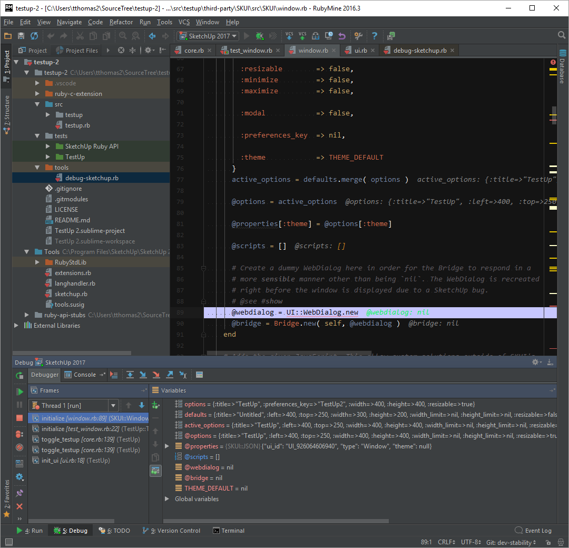
Task: Click the Step Into debugger icon
Action: [143, 375]
